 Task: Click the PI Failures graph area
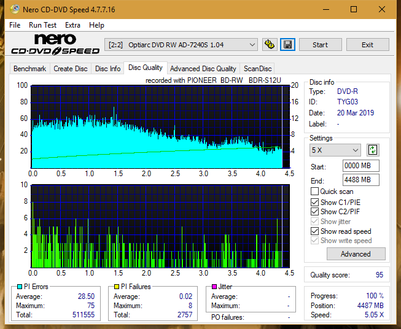tap(160, 226)
